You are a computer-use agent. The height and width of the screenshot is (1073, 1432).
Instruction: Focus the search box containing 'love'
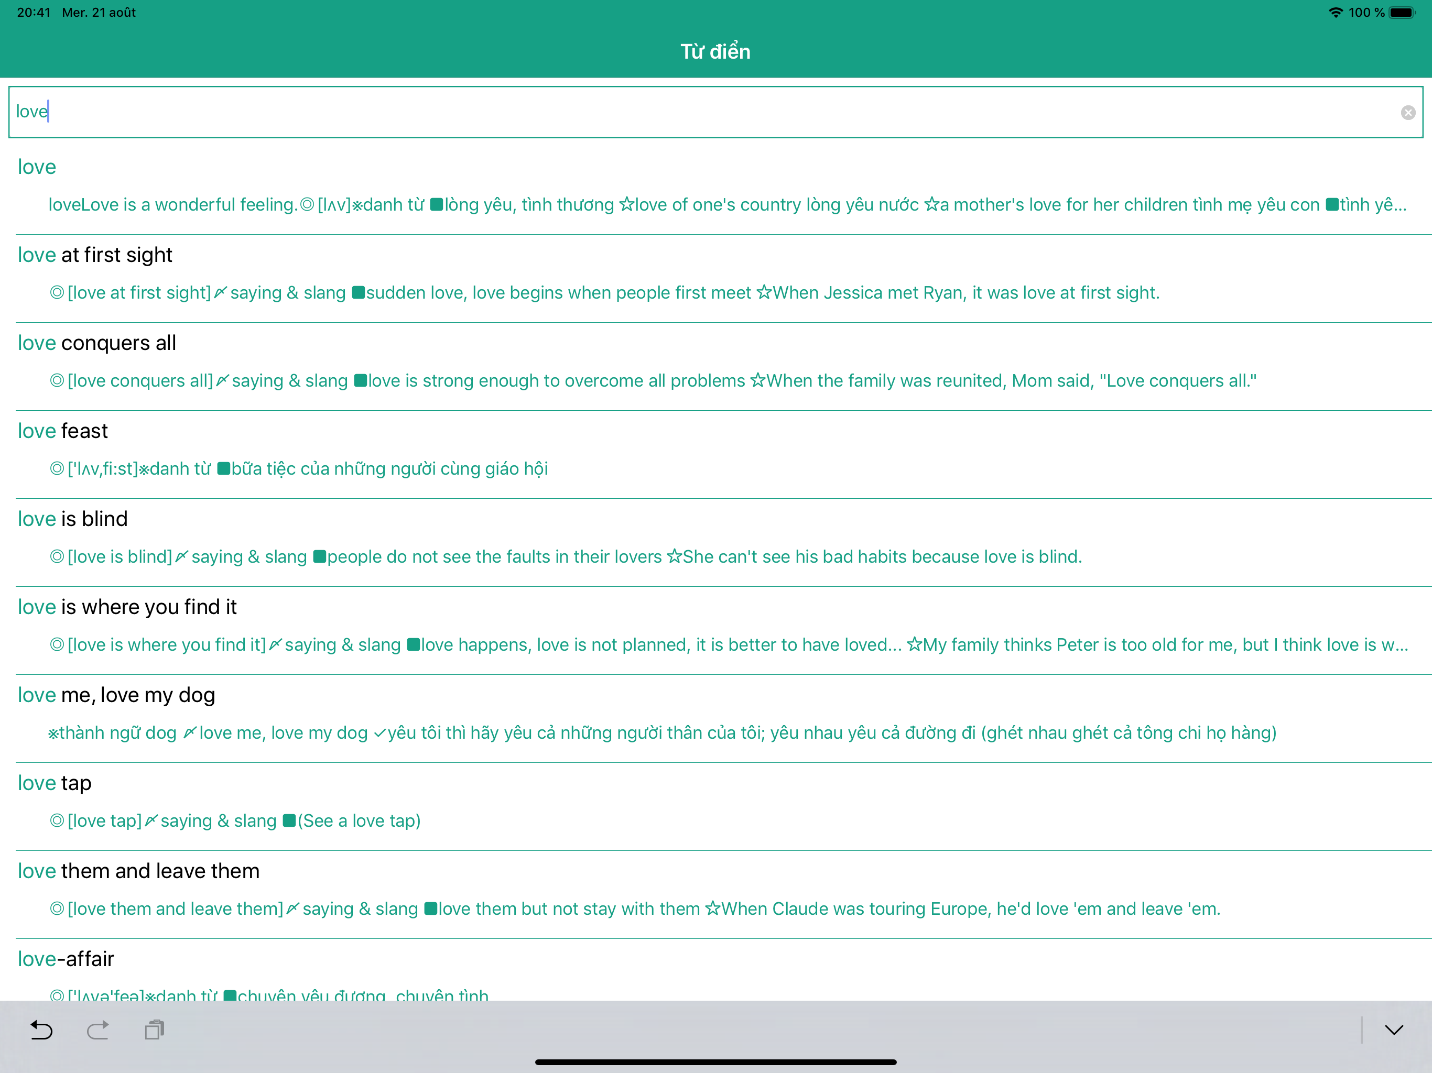pos(715,112)
